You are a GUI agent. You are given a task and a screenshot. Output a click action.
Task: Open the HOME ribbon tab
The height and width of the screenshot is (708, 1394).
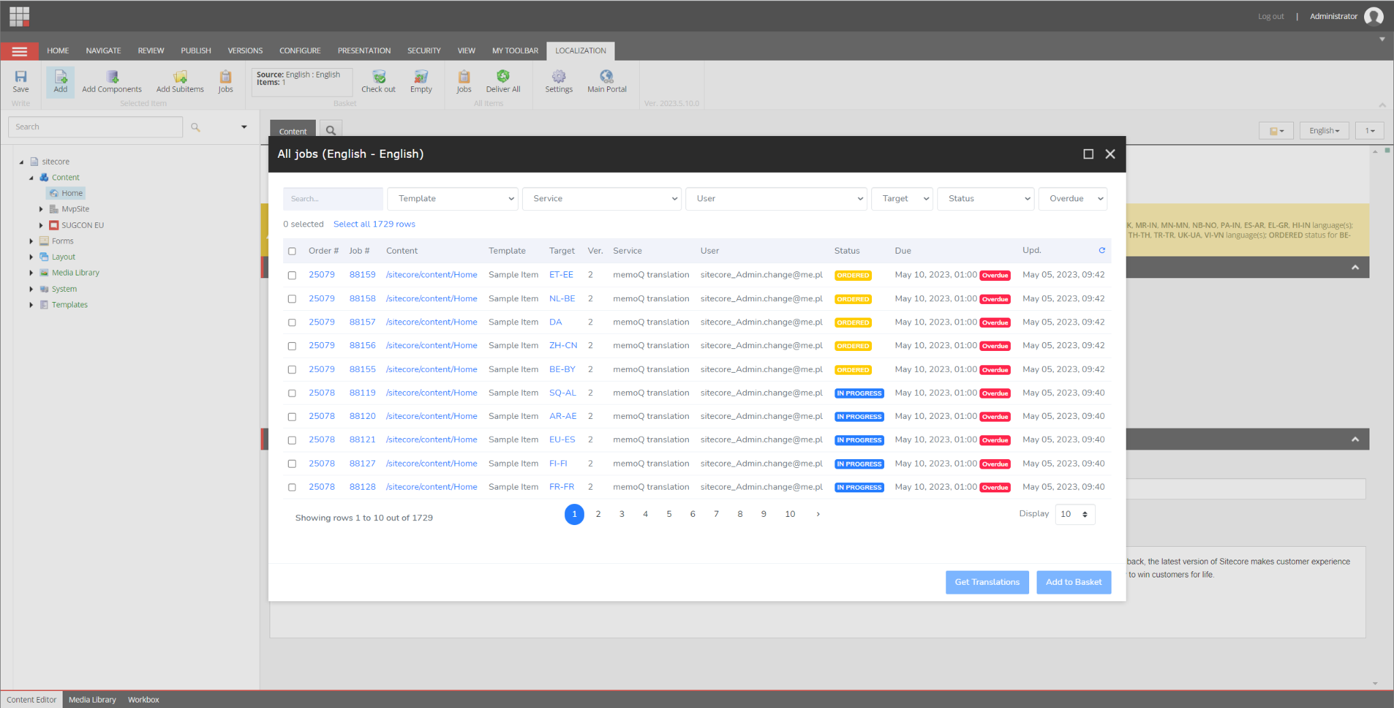coord(58,51)
